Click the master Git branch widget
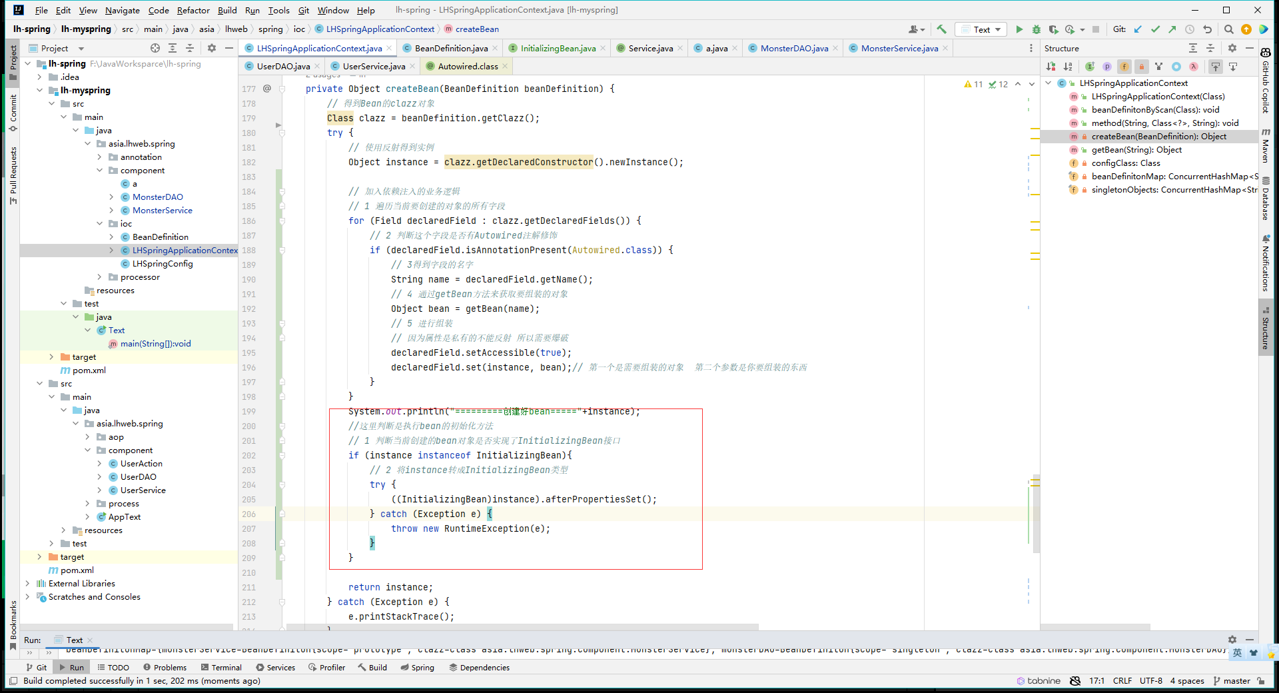1279x693 pixels. (x=1232, y=681)
